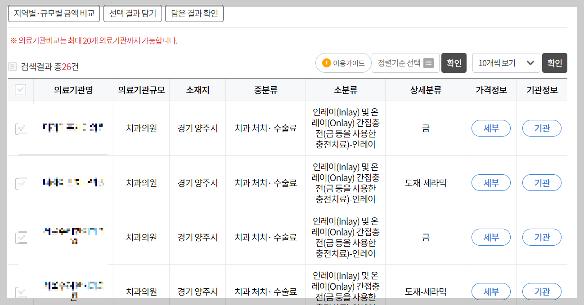Click the 의료기관명 column header
This screenshot has width=584, height=305.
click(x=73, y=90)
